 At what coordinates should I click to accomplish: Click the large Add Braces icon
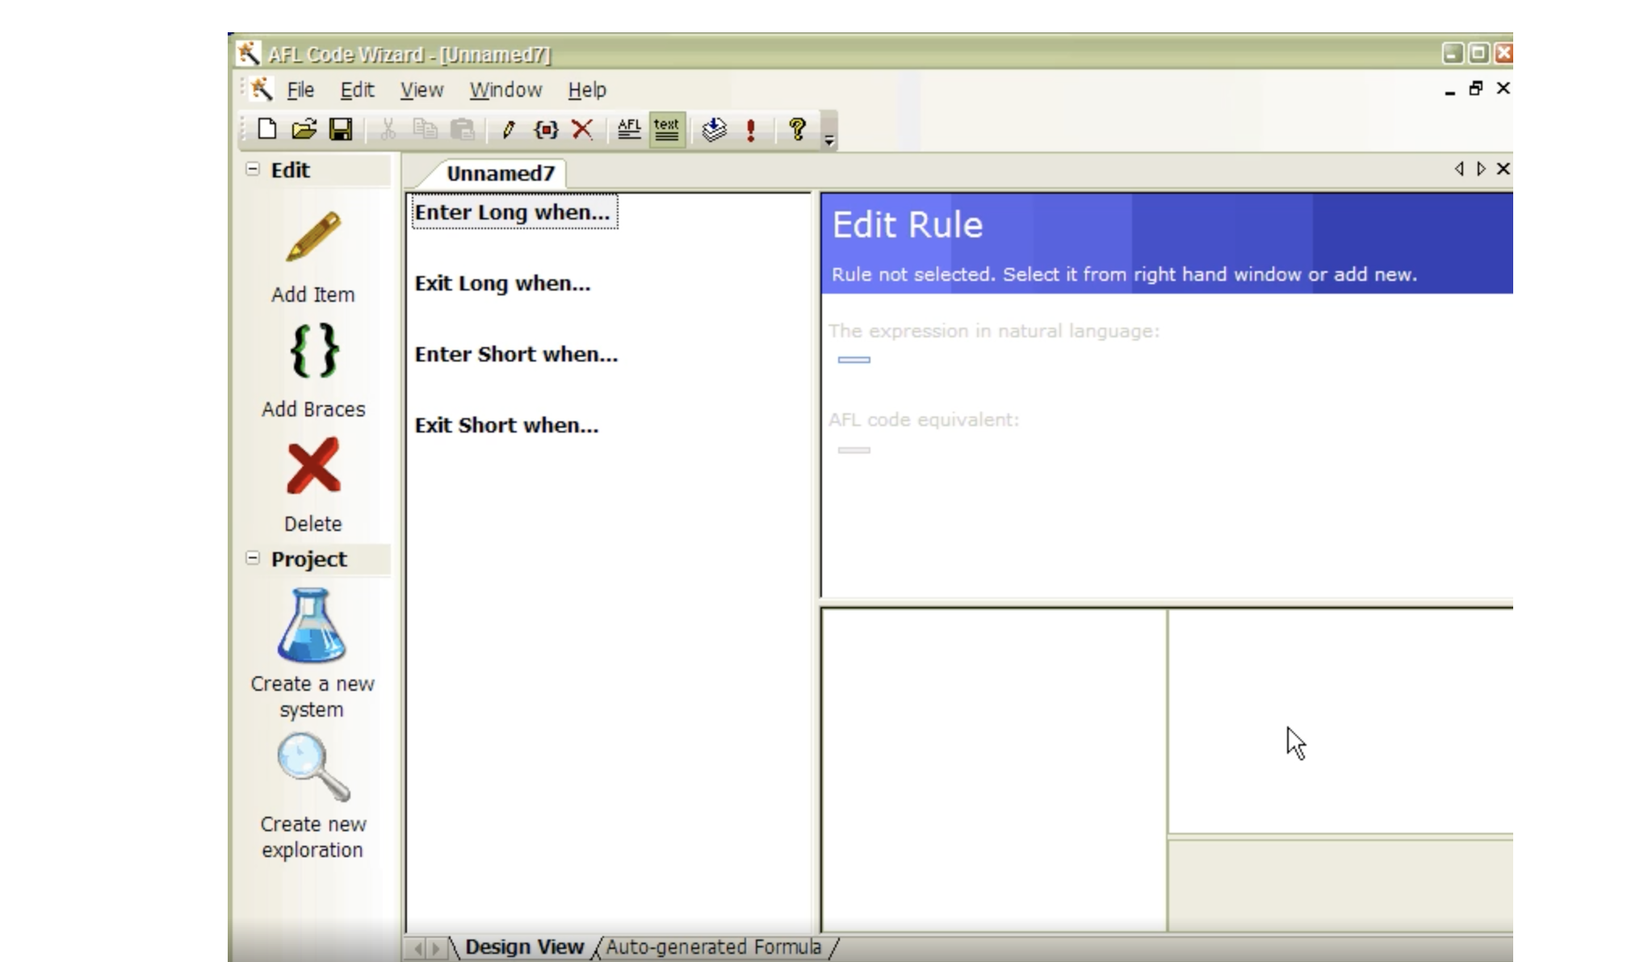[313, 351]
